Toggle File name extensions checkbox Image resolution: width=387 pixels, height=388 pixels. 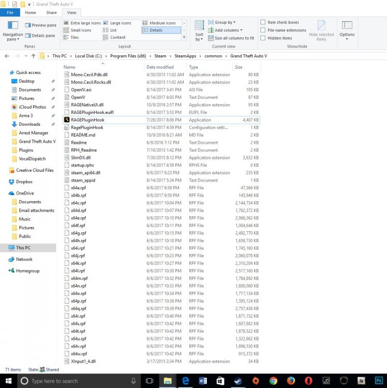tap(263, 31)
